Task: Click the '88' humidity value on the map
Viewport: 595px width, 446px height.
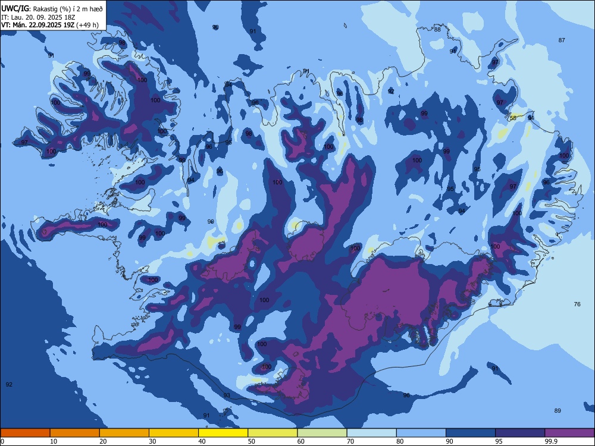Action: [437, 30]
